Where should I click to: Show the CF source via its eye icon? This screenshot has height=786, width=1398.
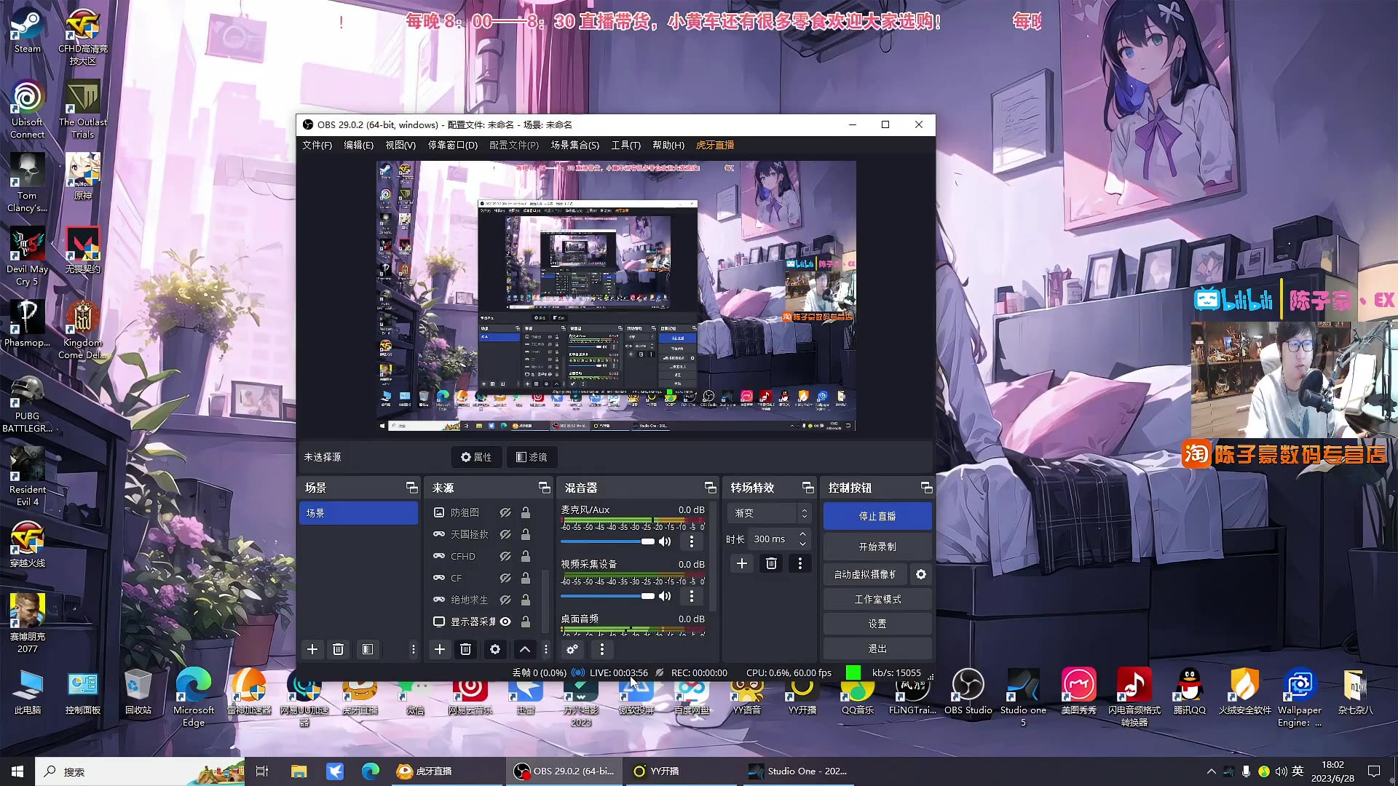505,578
